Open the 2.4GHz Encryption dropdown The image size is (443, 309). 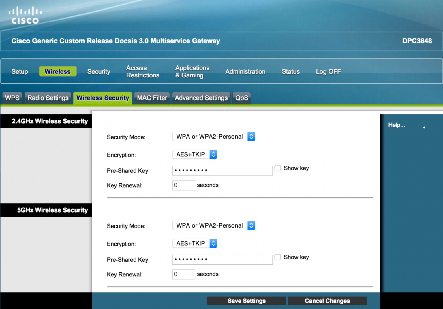195,154
